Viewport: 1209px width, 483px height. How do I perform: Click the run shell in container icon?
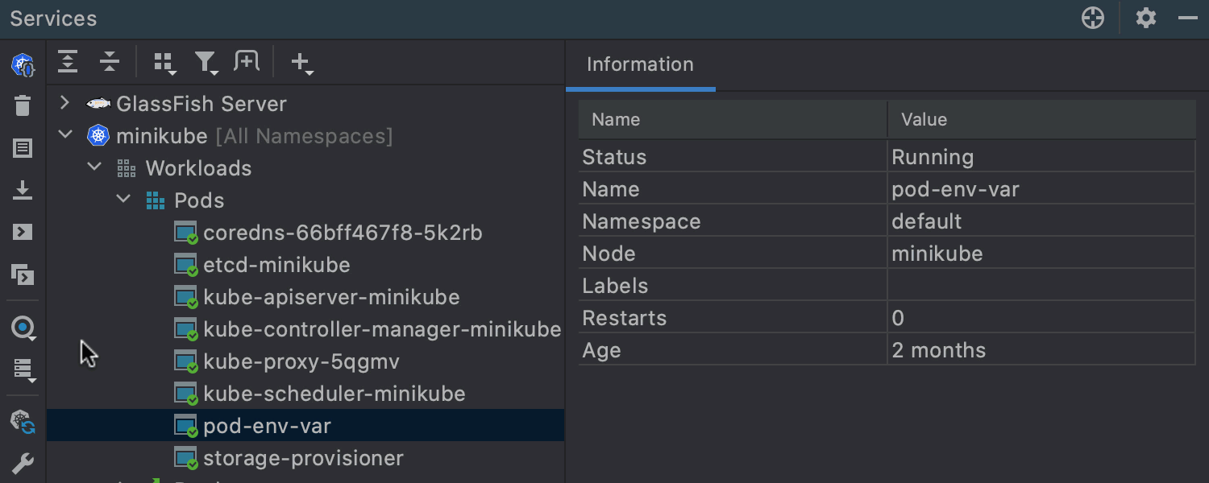(23, 274)
